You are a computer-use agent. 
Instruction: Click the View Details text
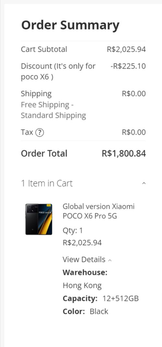pyautogui.click(x=84, y=259)
